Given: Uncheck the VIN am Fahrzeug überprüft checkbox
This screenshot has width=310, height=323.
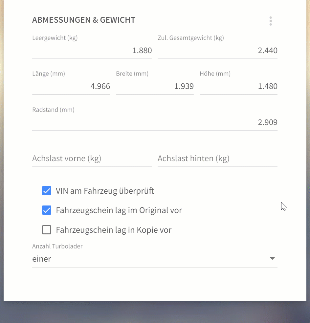Looking at the screenshot, I should tap(47, 191).
